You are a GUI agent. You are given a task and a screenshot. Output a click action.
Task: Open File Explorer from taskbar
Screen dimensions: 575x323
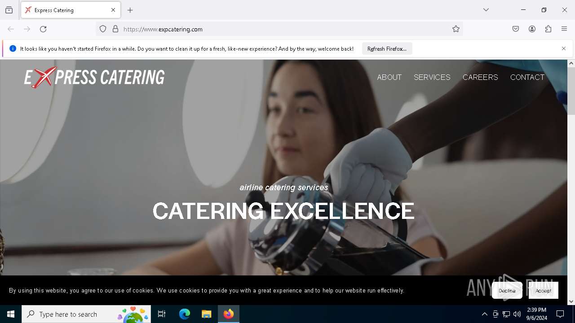tap(207, 314)
